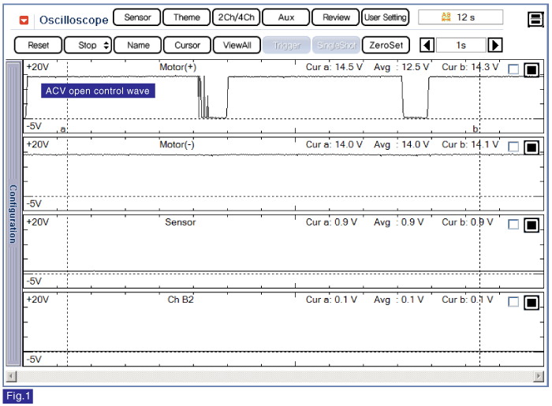This screenshot has width=552, height=406.
Task: Increase time base with right arrow
Action: (494, 45)
